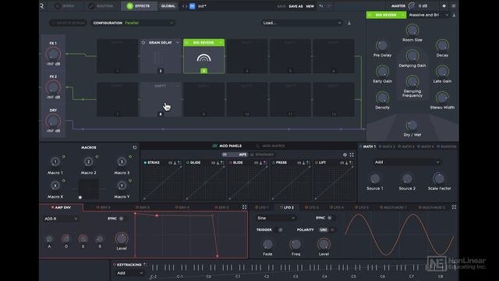
Task: Switch to the Global tab
Action: pyautogui.click(x=168, y=5)
